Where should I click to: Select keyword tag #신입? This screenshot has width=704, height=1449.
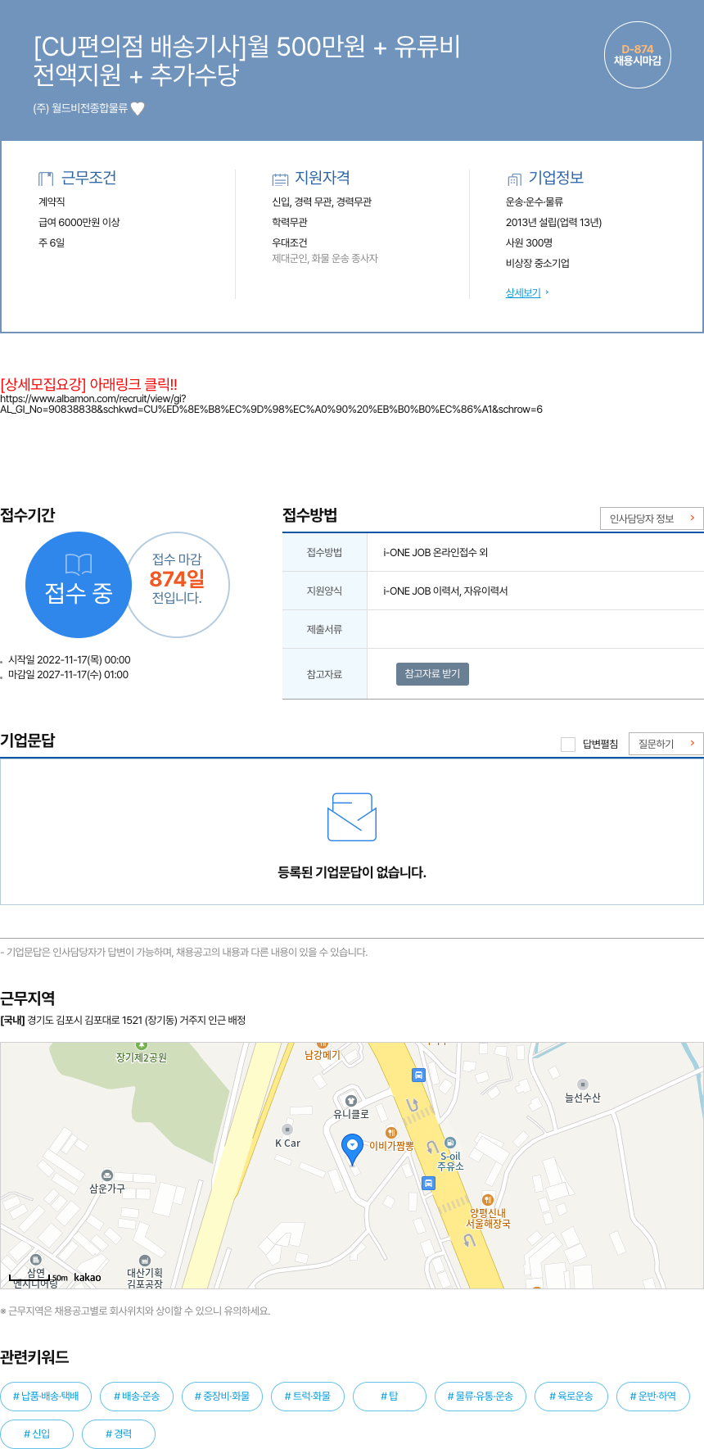click(x=37, y=1434)
